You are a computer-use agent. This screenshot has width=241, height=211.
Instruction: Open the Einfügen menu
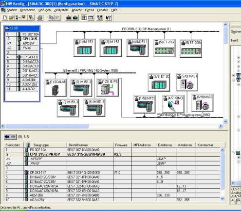[x=44, y=10]
